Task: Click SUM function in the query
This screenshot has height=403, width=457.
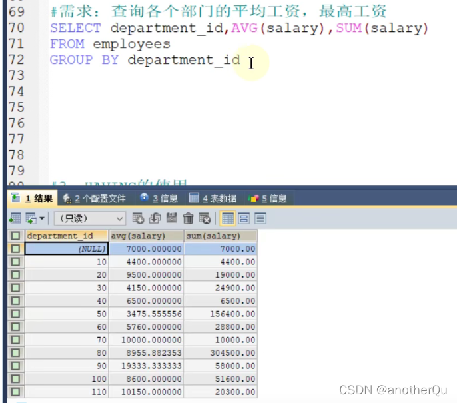Action: (x=349, y=28)
